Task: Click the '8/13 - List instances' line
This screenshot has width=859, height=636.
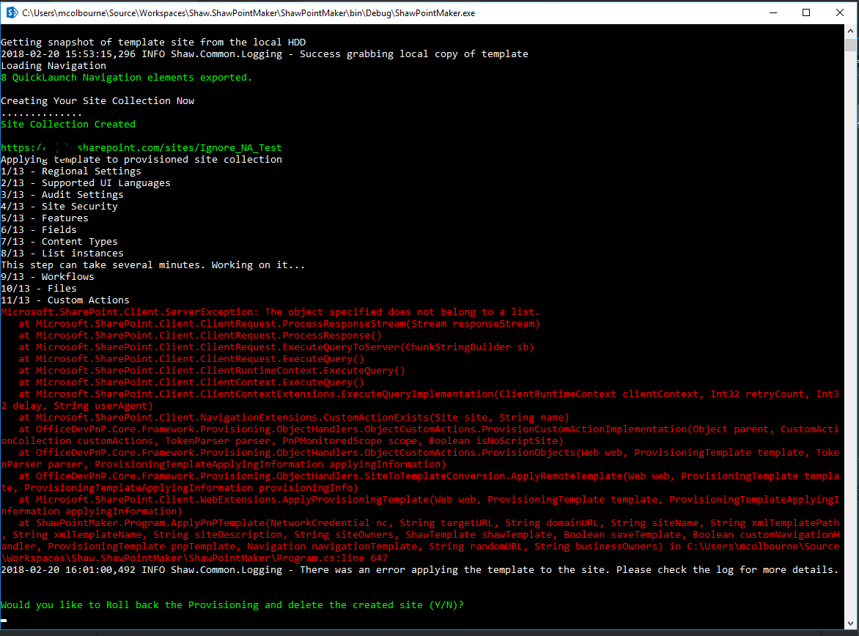Action: pos(62,253)
